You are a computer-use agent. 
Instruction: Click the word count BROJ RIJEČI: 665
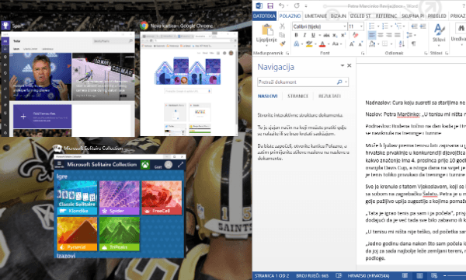[x=312, y=276]
